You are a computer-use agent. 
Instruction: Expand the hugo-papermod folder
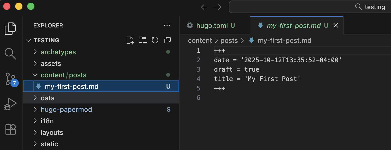[x=66, y=109]
